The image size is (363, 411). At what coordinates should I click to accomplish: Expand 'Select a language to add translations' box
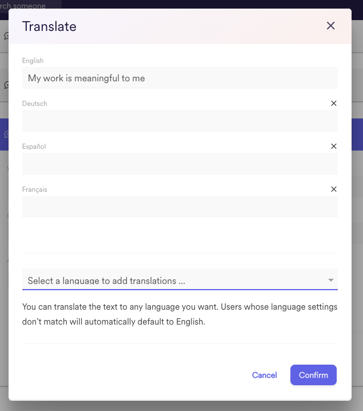(180, 279)
